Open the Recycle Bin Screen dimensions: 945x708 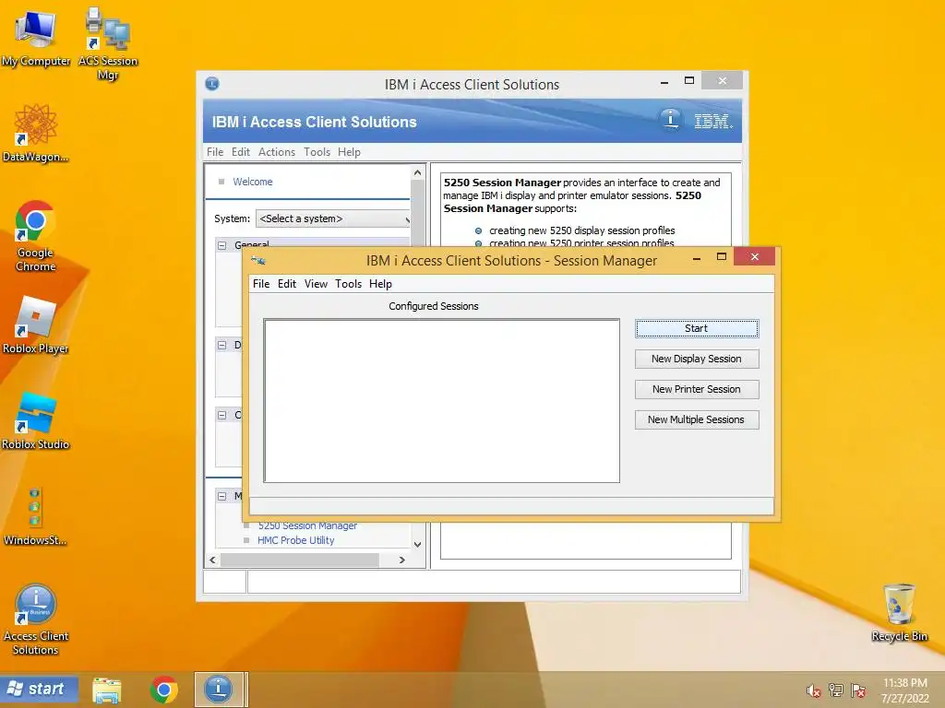[899, 613]
